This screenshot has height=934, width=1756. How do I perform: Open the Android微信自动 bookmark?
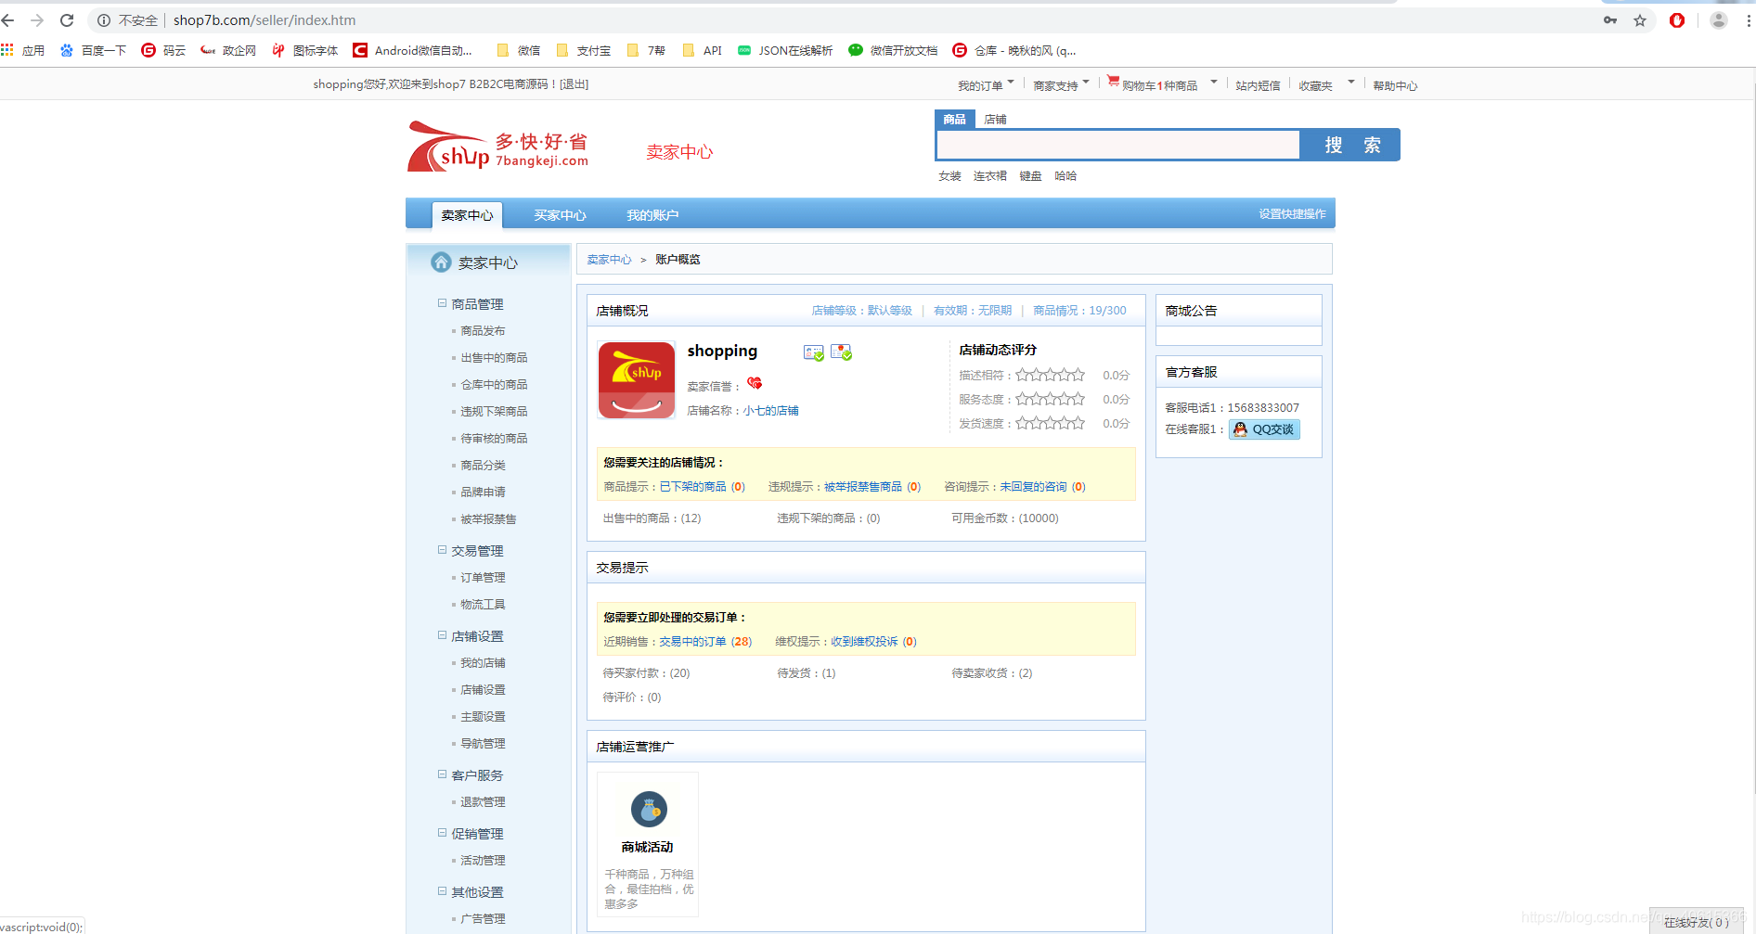pyautogui.click(x=412, y=50)
